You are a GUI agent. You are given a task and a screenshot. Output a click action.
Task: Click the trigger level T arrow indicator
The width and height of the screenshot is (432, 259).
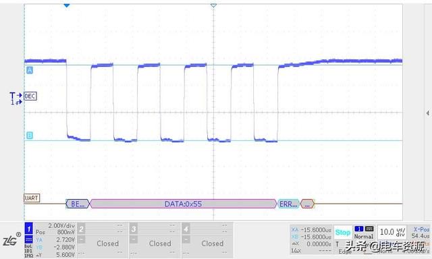(16, 95)
